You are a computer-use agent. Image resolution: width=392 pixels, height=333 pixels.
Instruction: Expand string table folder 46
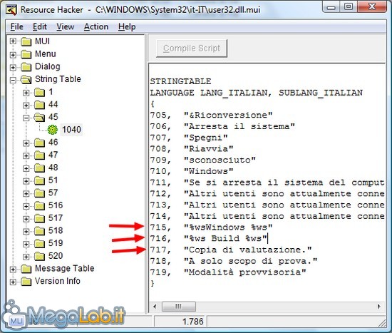26,143
